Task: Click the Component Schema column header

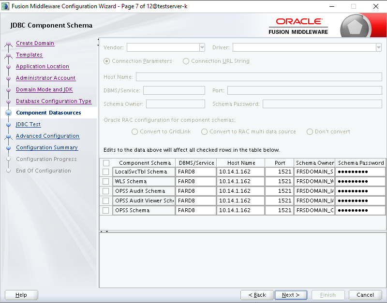Action: tap(145, 163)
